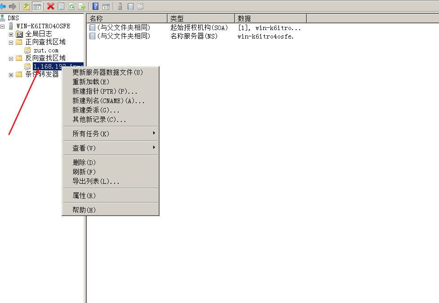Viewport: 439px width, 303px height.
Task: Expand the 条件转发器 folder
Action: coord(11,75)
